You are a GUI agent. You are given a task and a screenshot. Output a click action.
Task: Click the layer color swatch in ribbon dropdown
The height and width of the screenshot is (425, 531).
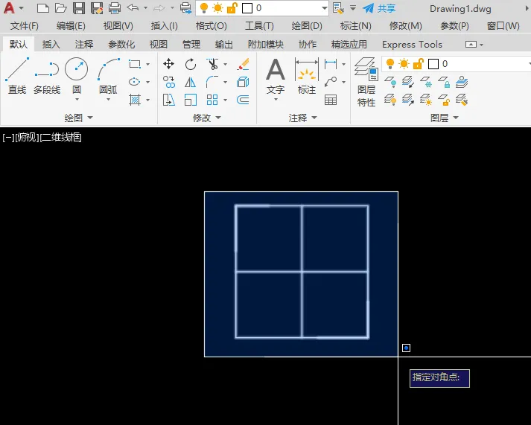tap(433, 63)
